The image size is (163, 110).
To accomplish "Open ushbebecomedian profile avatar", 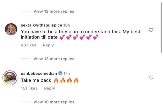I will coord(11,78).
